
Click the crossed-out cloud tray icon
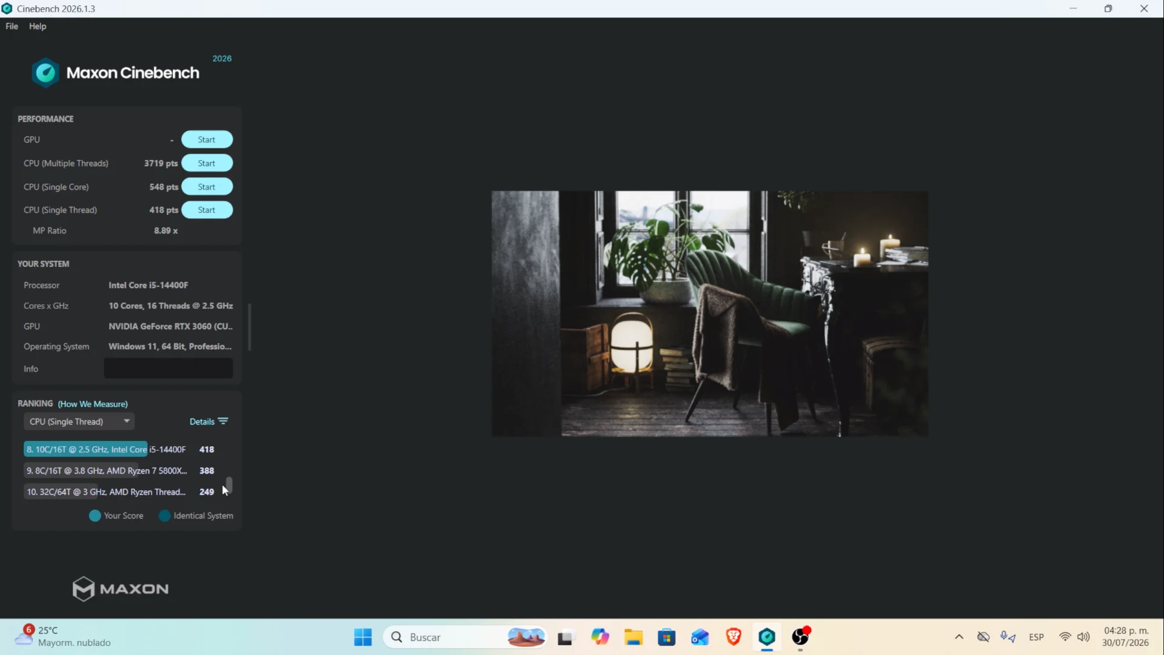click(983, 637)
